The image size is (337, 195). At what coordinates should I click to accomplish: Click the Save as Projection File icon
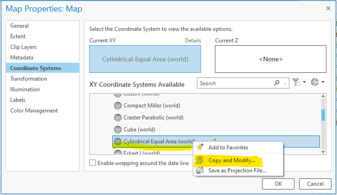pos(200,171)
